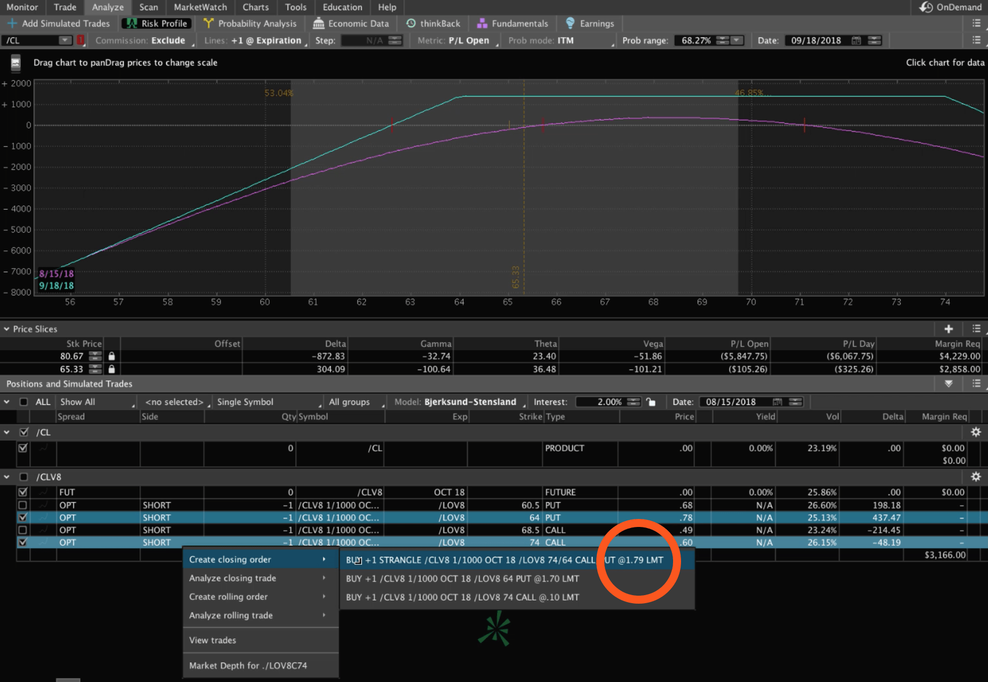
Task: Toggle the /CL PRODUCT row checkbox
Action: click(23, 448)
